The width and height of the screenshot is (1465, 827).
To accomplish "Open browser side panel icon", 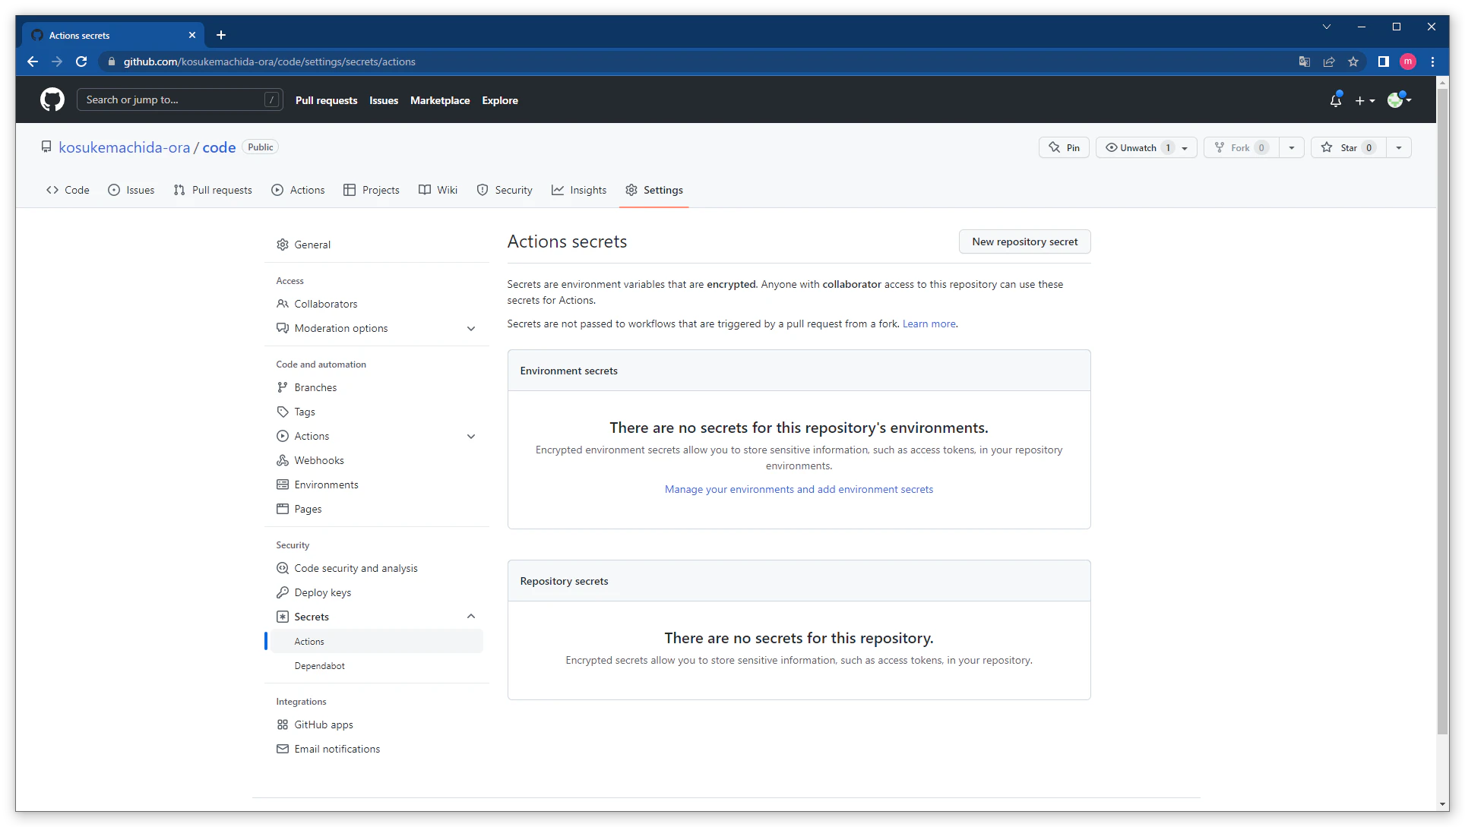I will 1383,62.
